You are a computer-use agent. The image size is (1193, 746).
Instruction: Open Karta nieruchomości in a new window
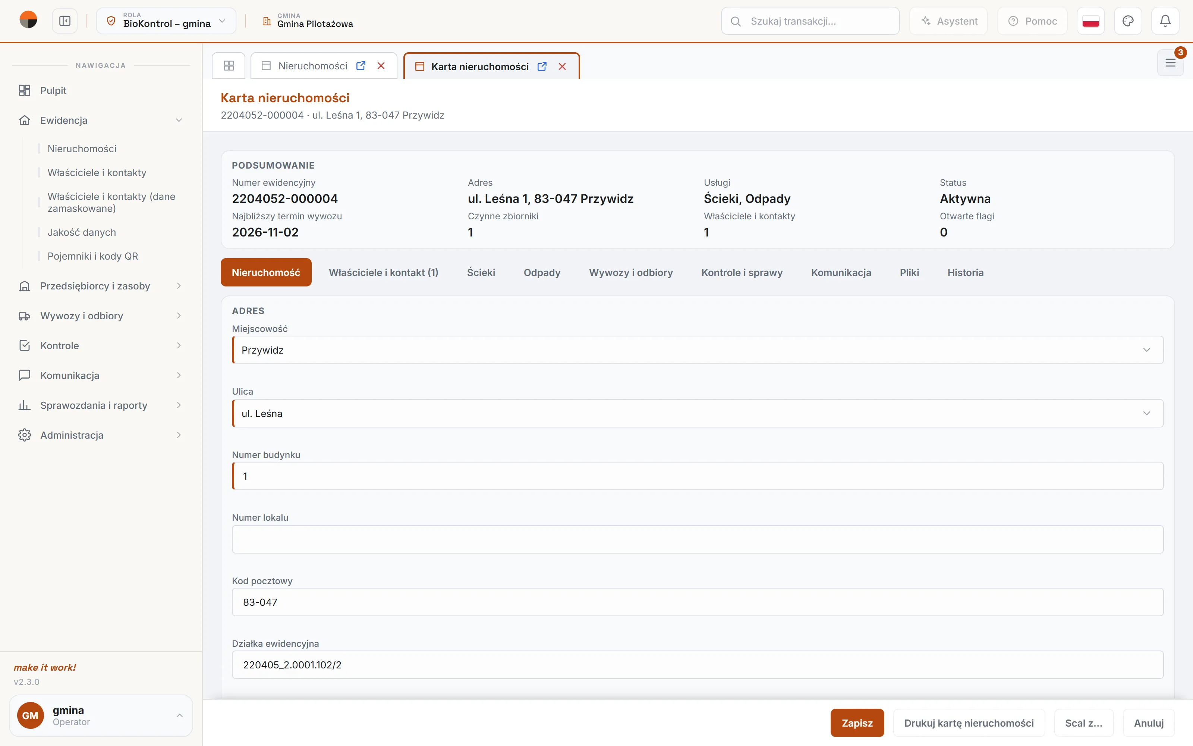coord(542,67)
